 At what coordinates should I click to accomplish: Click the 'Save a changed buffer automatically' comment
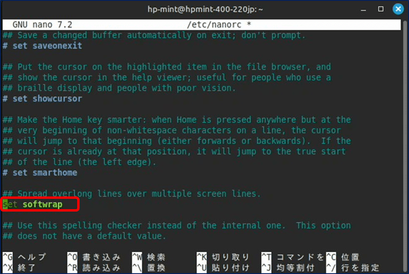154,35
